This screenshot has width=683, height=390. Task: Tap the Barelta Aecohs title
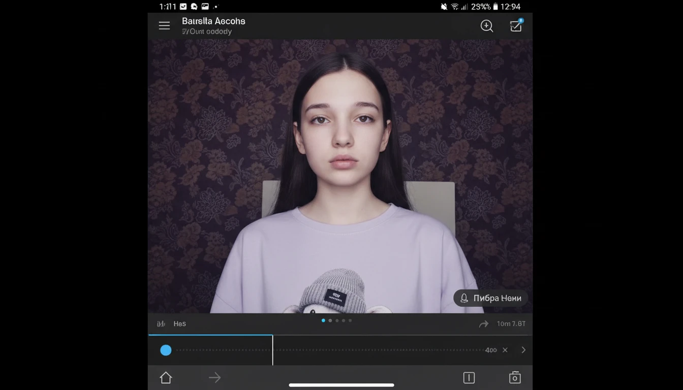213,21
